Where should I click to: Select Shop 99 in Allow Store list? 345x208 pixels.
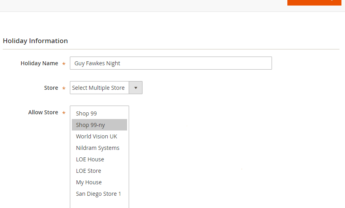click(x=86, y=113)
